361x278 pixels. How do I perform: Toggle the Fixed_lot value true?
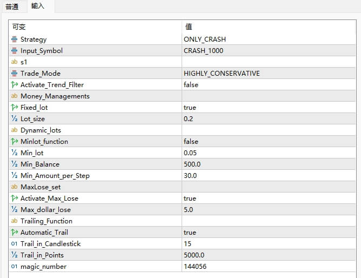point(190,108)
